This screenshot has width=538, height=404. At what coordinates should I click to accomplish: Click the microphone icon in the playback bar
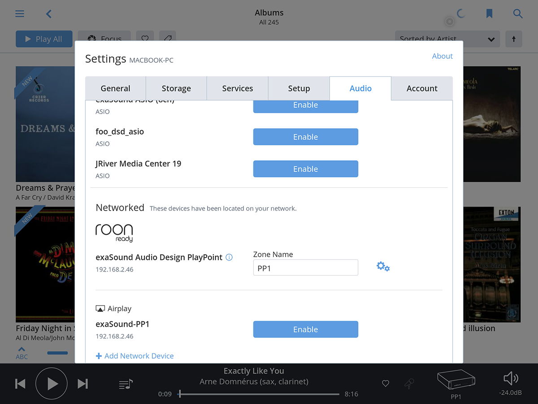[409, 383]
